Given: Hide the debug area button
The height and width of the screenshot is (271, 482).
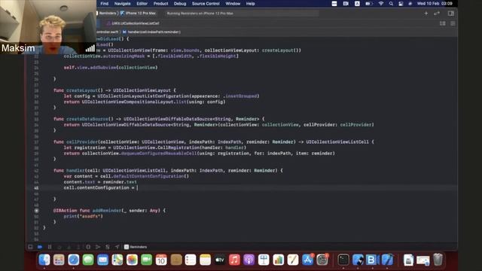Looking at the screenshot, I should [x=30, y=247].
